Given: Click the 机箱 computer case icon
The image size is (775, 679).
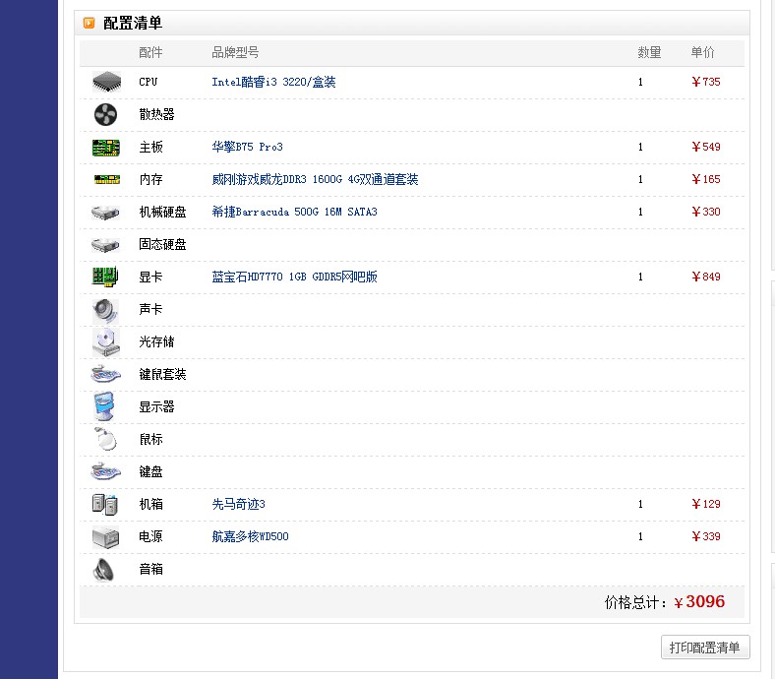Looking at the screenshot, I should (105, 505).
